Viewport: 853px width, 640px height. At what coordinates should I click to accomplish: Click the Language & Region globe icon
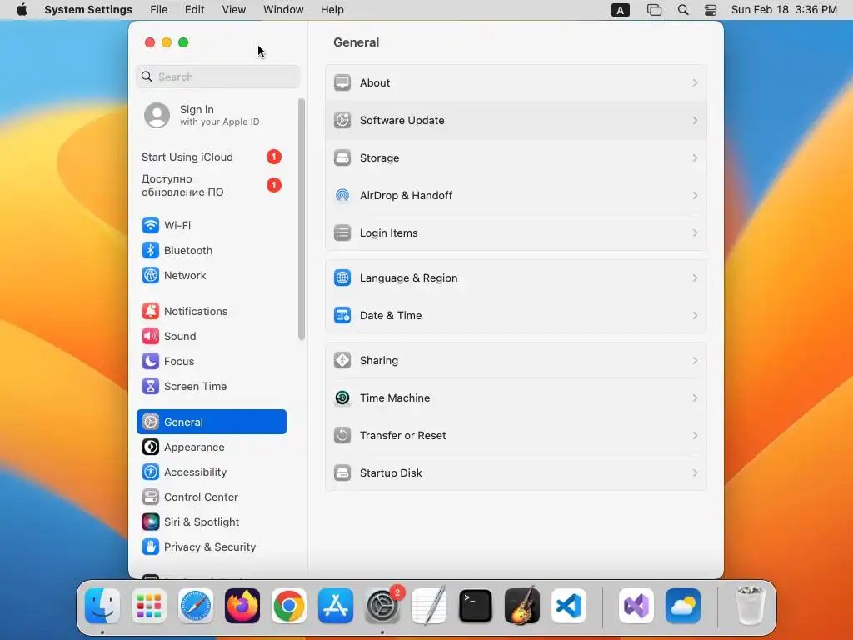click(342, 278)
